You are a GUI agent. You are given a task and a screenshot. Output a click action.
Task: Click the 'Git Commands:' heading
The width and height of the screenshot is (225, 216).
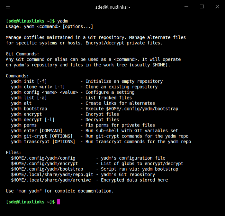tap(22, 54)
